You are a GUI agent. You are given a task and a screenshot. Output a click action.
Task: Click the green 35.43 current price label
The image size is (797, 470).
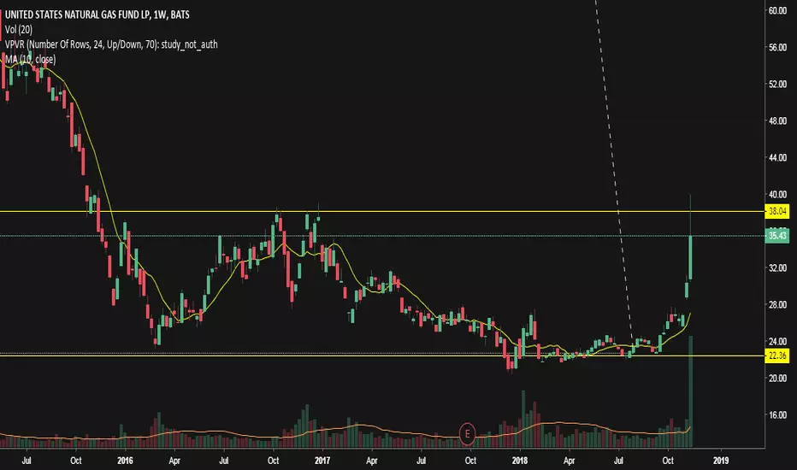777,236
